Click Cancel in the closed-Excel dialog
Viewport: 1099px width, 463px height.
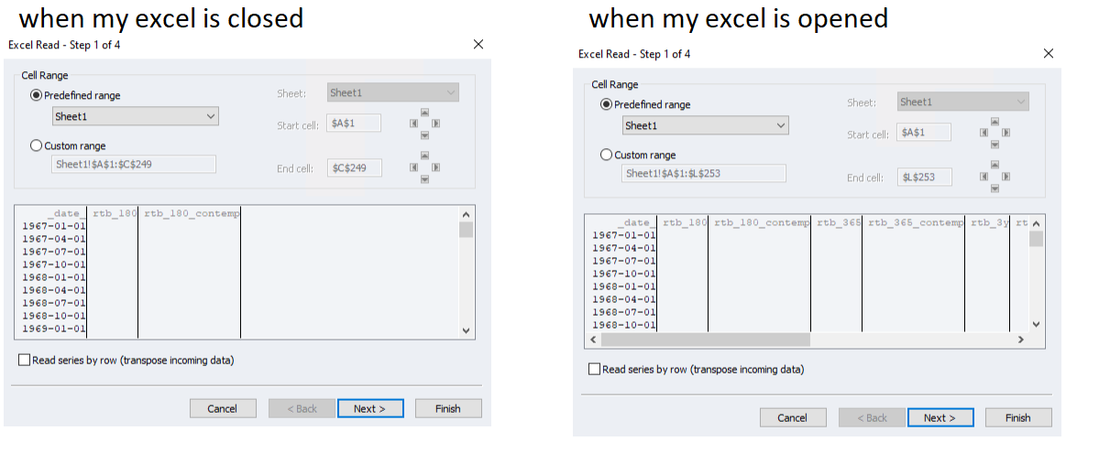(222, 408)
